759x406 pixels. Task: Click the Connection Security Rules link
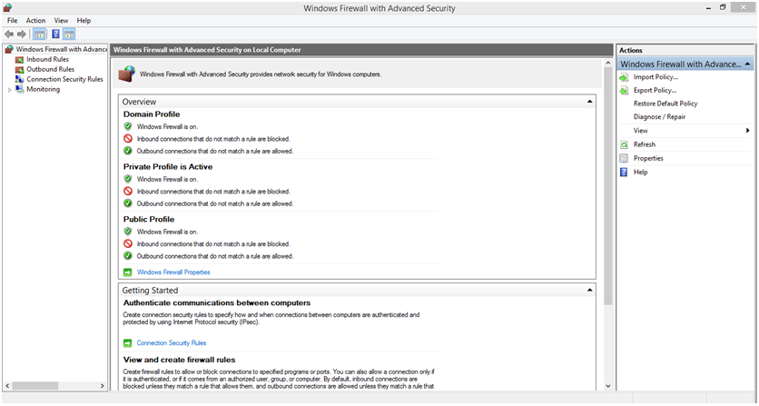pos(171,342)
